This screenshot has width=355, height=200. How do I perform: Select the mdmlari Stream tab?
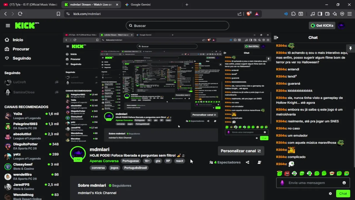click(91, 4)
